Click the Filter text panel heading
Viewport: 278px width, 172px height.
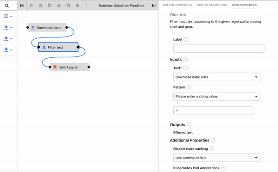[x=178, y=15]
